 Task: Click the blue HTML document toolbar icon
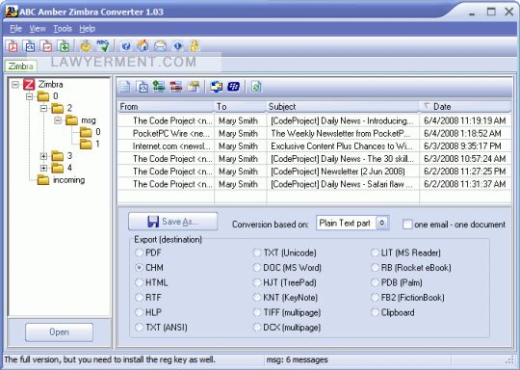29,46
